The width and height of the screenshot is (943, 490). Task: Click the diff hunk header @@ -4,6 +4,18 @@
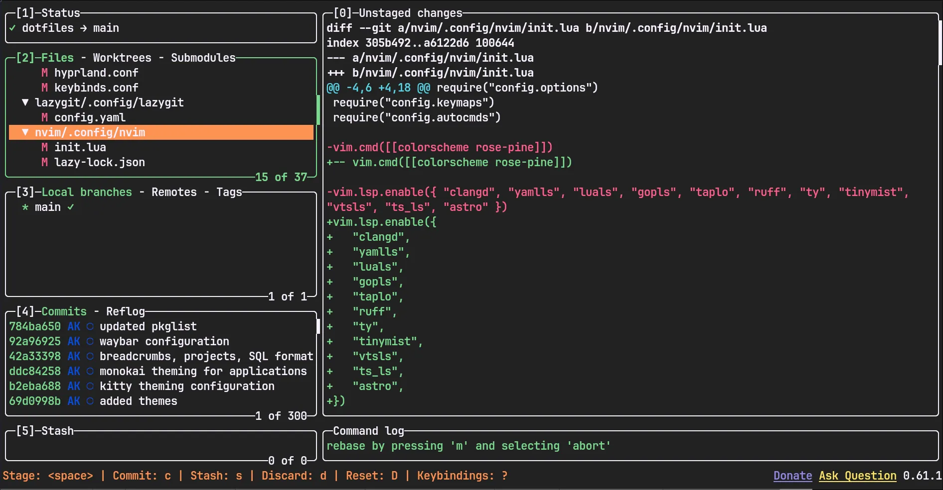coord(378,88)
